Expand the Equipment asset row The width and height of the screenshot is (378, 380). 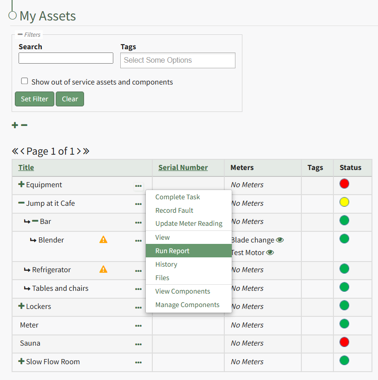(21, 184)
